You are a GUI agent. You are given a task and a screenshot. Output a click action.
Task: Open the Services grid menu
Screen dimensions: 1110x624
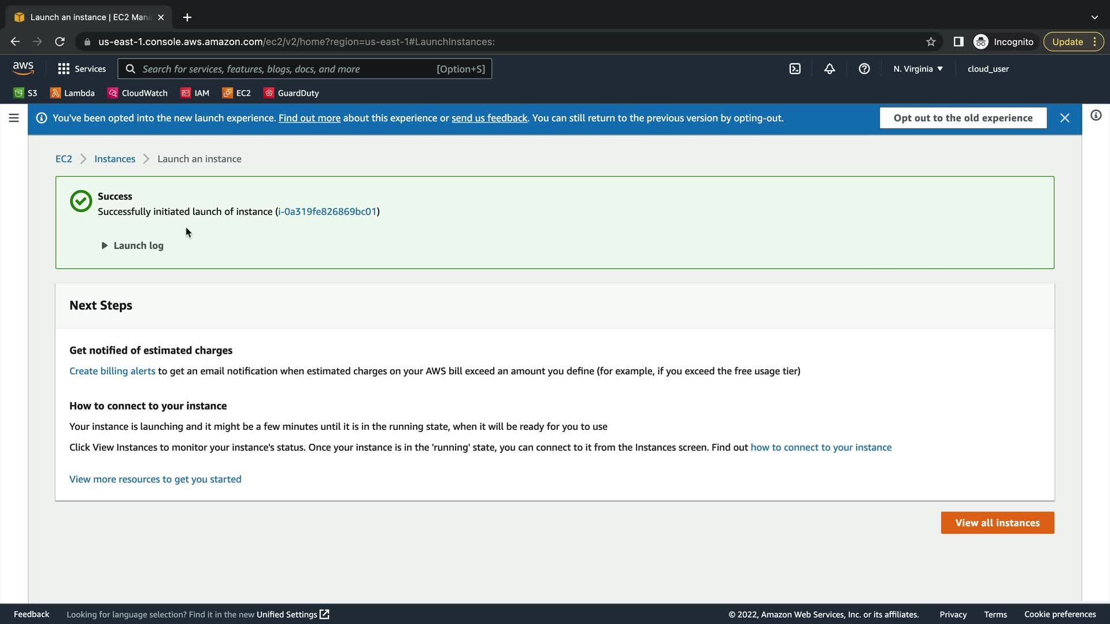(x=82, y=69)
